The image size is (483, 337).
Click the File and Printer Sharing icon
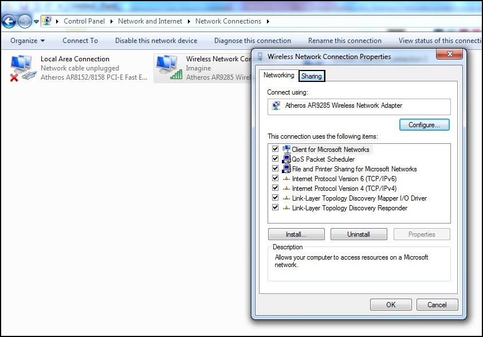pyautogui.click(x=286, y=168)
